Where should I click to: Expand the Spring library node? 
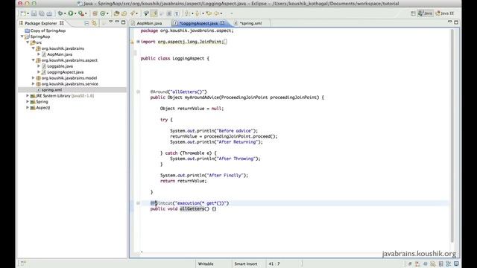[28, 102]
